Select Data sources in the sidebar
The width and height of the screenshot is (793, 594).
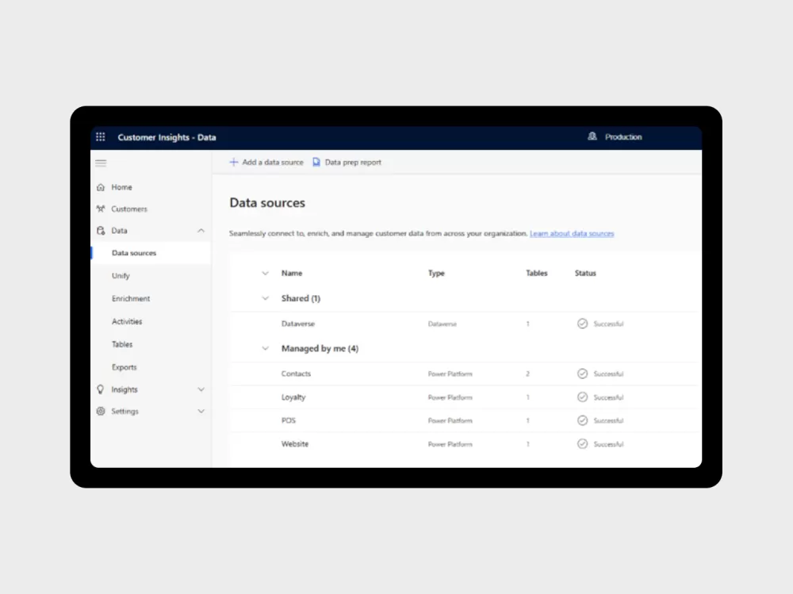point(151,253)
